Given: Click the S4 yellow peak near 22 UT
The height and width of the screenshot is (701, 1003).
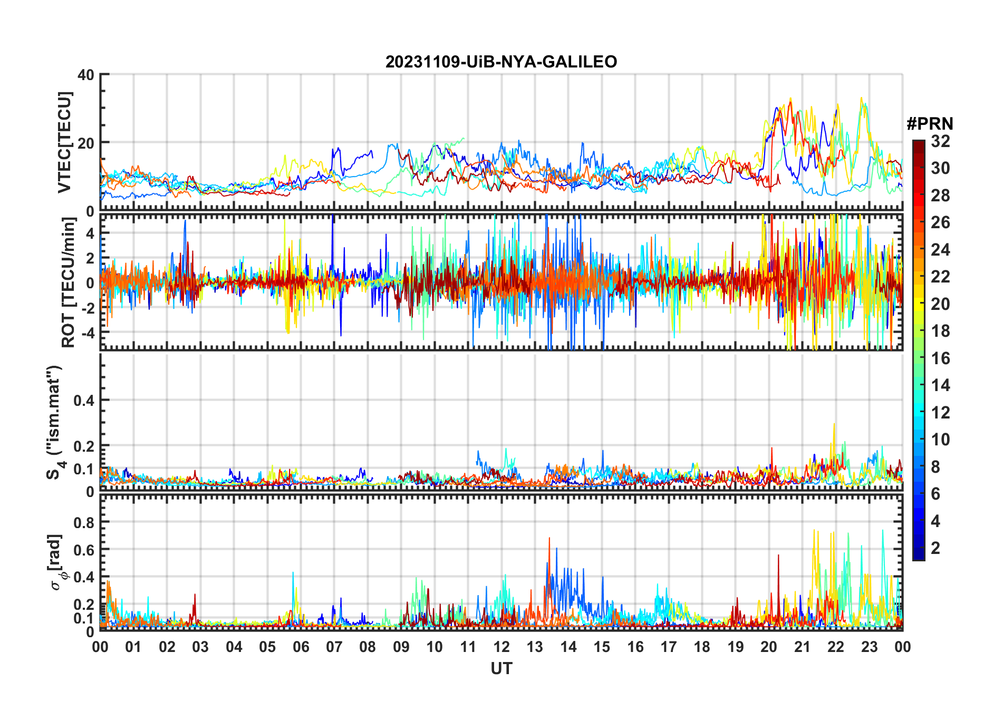Looking at the screenshot, I should tap(834, 425).
